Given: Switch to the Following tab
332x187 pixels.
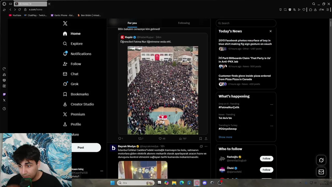Looking at the screenshot, I should point(184,23).
